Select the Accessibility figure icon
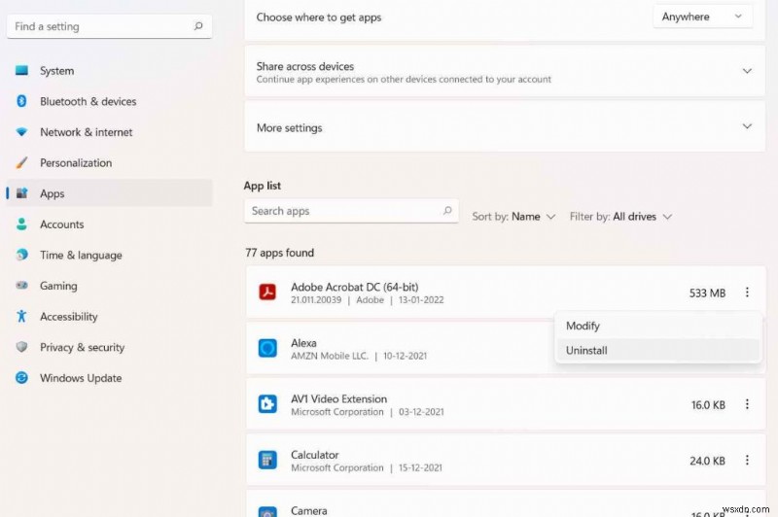 21,316
